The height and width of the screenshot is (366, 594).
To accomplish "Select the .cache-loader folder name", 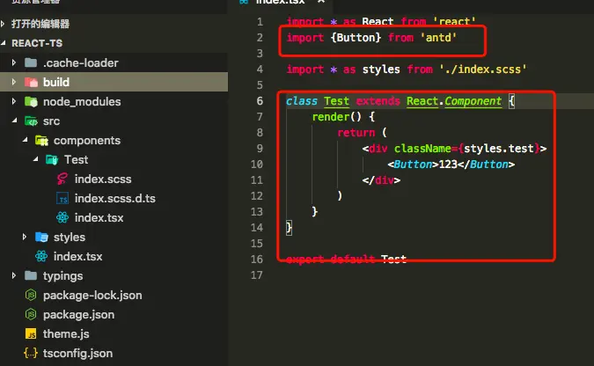I will pyautogui.click(x=81, y=62).
